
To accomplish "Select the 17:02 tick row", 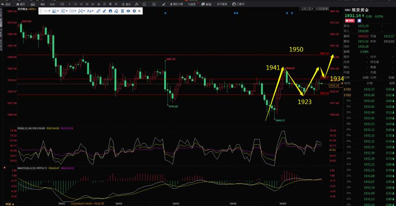I will 370,95.
